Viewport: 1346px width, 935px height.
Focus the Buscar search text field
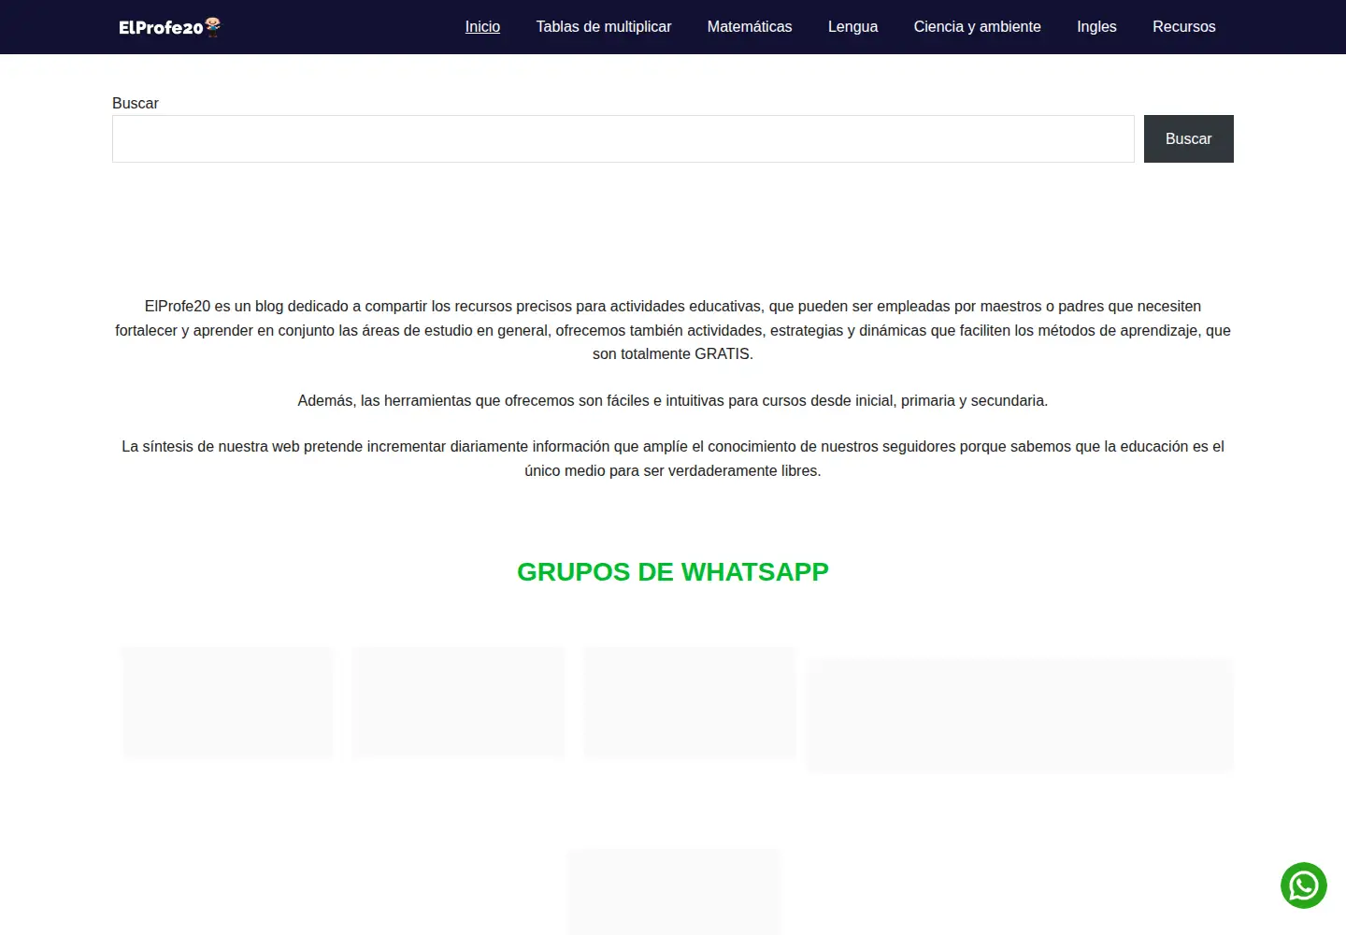[x=623, y=138]
